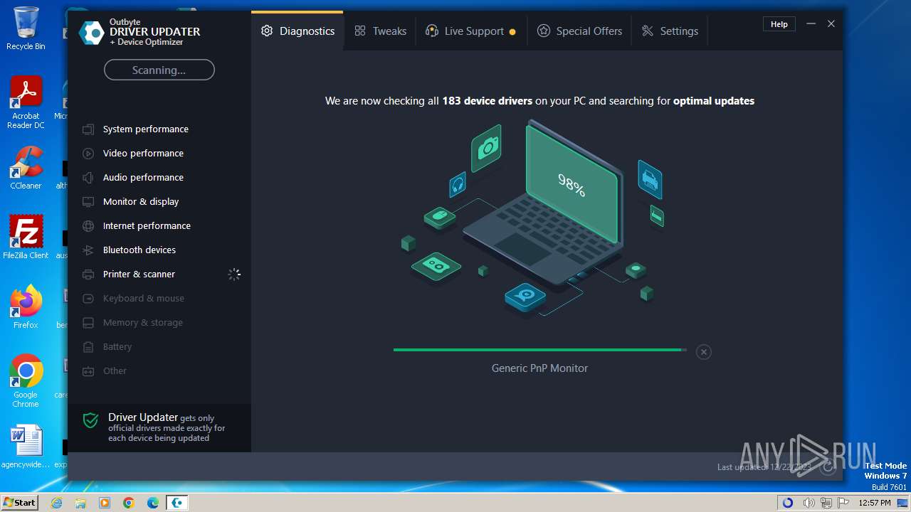This screenshot has height=512, width=911.
Task: Open the FileZilla Client desktop shortcut
Action: 26,238
